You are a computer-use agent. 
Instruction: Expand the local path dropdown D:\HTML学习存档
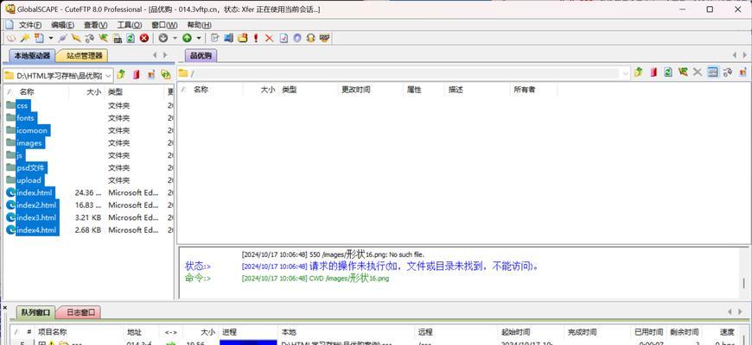pos(108,75)
